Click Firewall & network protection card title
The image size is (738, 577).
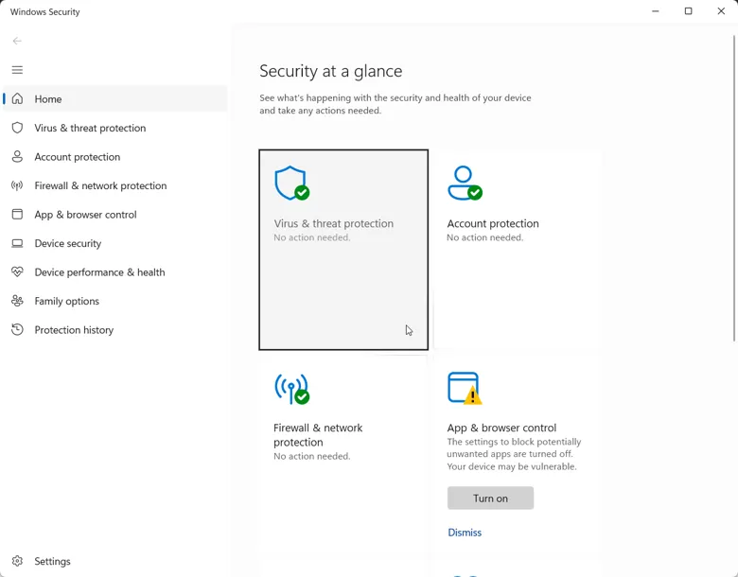(318, 435)
